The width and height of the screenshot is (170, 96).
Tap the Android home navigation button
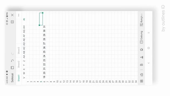click(149, 48)
